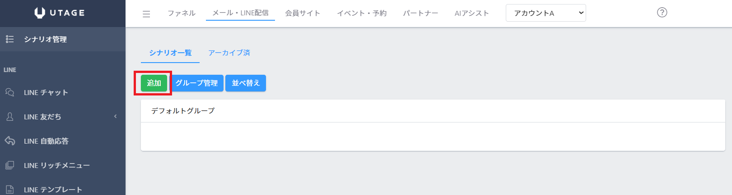Go to 会員サイト menu item

point(303,13)
